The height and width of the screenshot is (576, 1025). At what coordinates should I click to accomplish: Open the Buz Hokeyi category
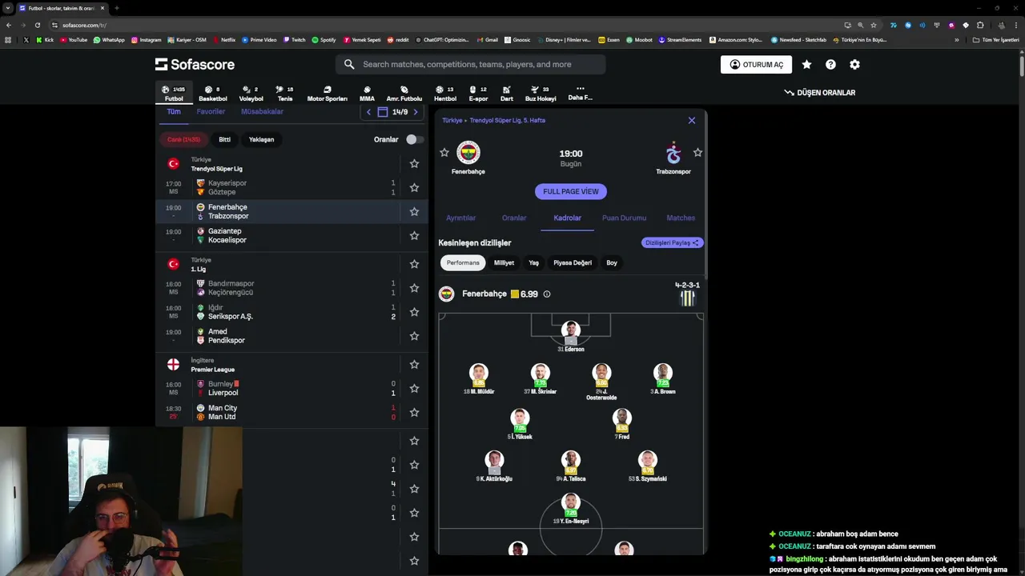(541, 94)
